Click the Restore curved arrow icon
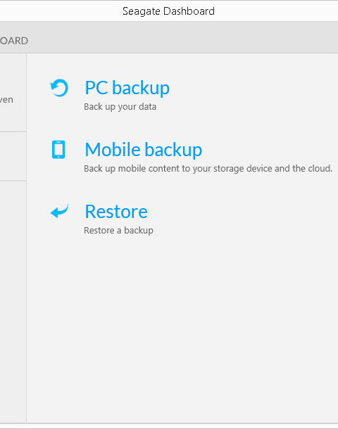338x429 pixels. click(x=59, y=211)
